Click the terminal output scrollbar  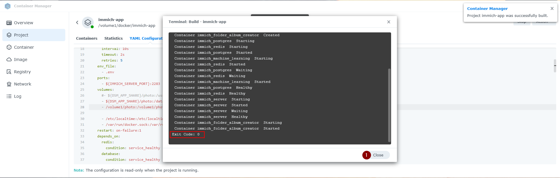pos(389,105)
